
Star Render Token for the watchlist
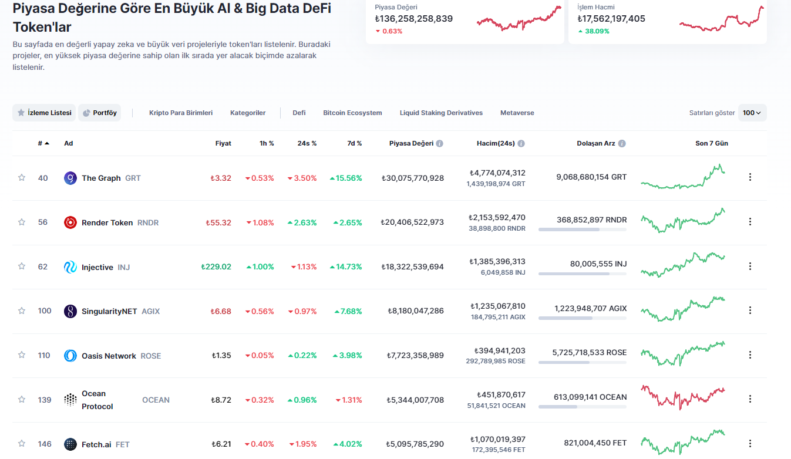coord(22,222)
